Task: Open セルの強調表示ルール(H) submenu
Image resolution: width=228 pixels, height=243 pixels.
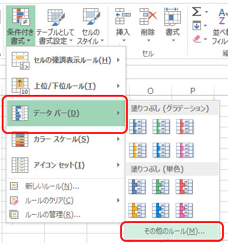Action: click(66, 60)
